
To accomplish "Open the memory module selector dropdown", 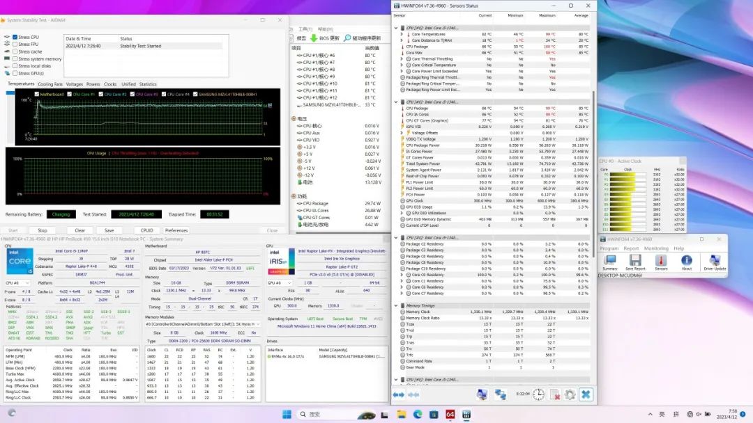I will 202,324.
